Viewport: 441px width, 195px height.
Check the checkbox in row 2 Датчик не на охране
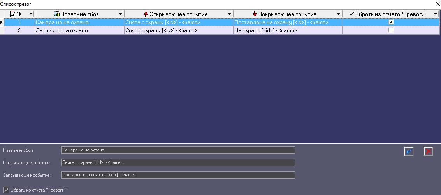pos(391,30)
